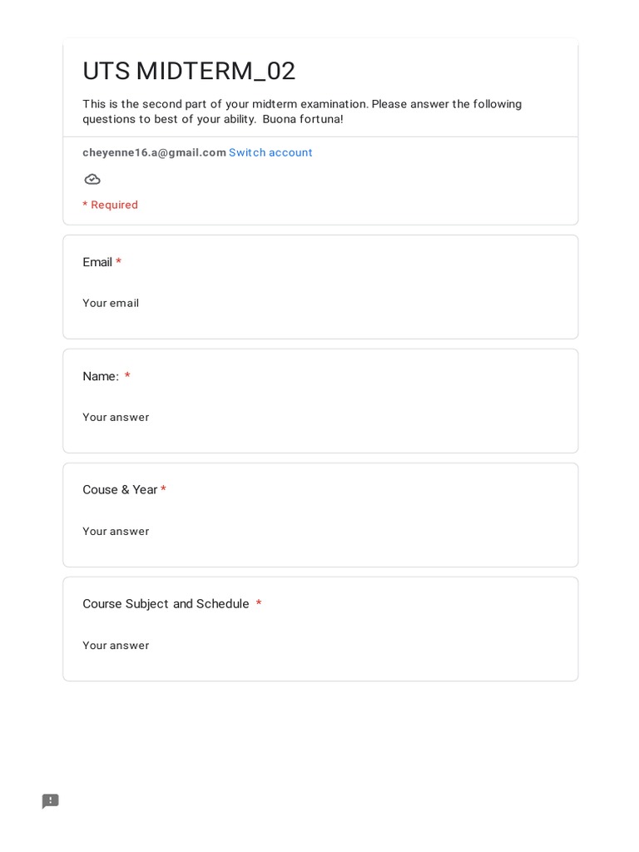Click the Course Subject and Schedule answer field
The image size is (639, 852).
(116, 645)
